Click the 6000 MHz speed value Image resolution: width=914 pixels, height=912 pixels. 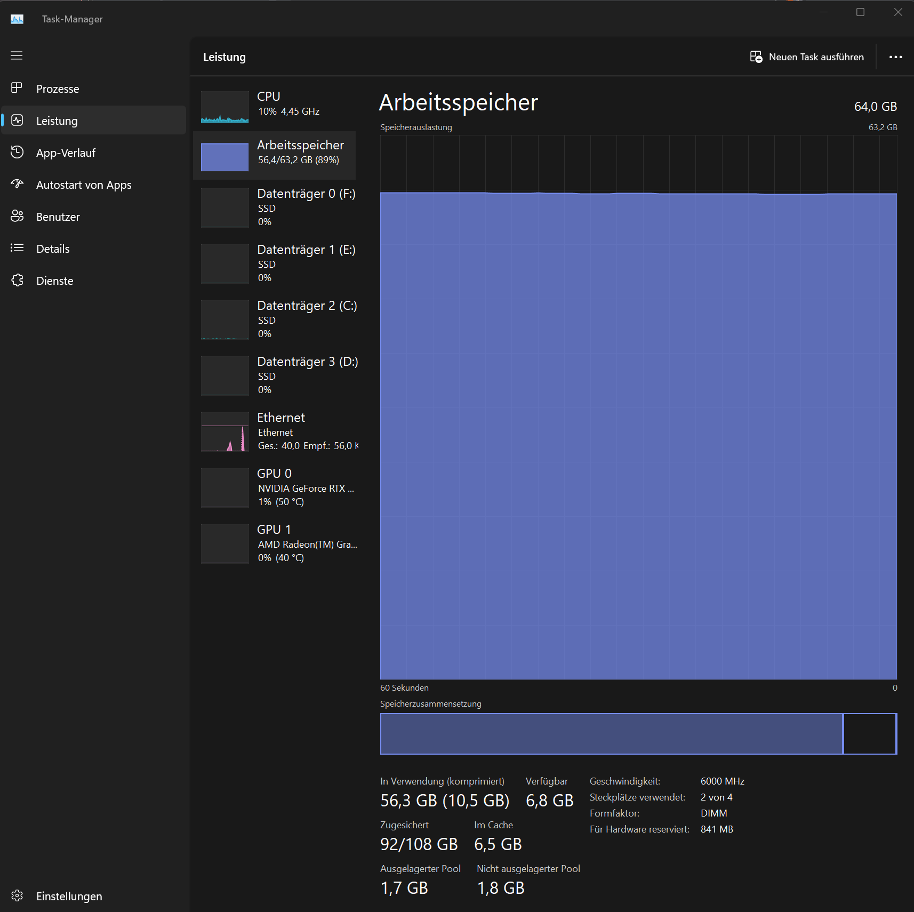[723, 781]
